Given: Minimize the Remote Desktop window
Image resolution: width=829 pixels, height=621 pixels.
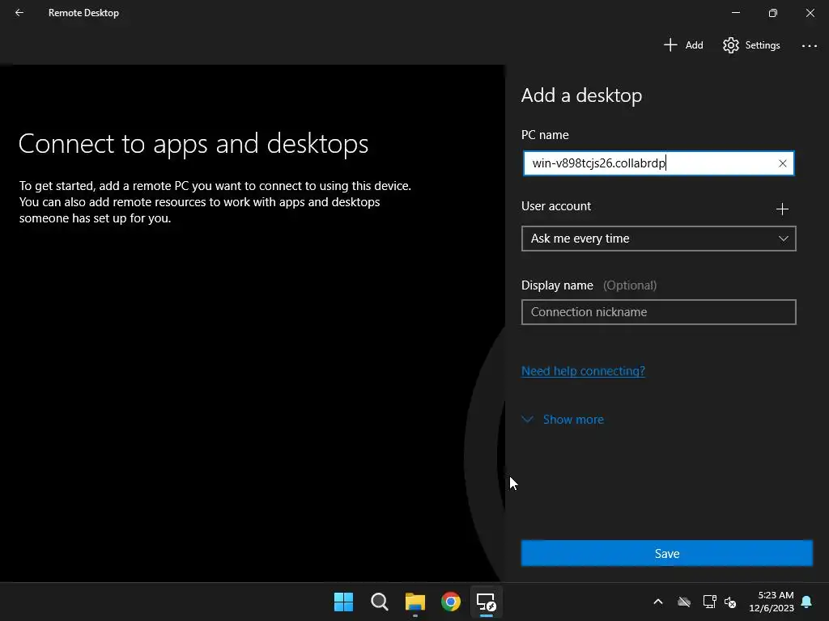Looking at the screenshot, I should coord(735,13).
